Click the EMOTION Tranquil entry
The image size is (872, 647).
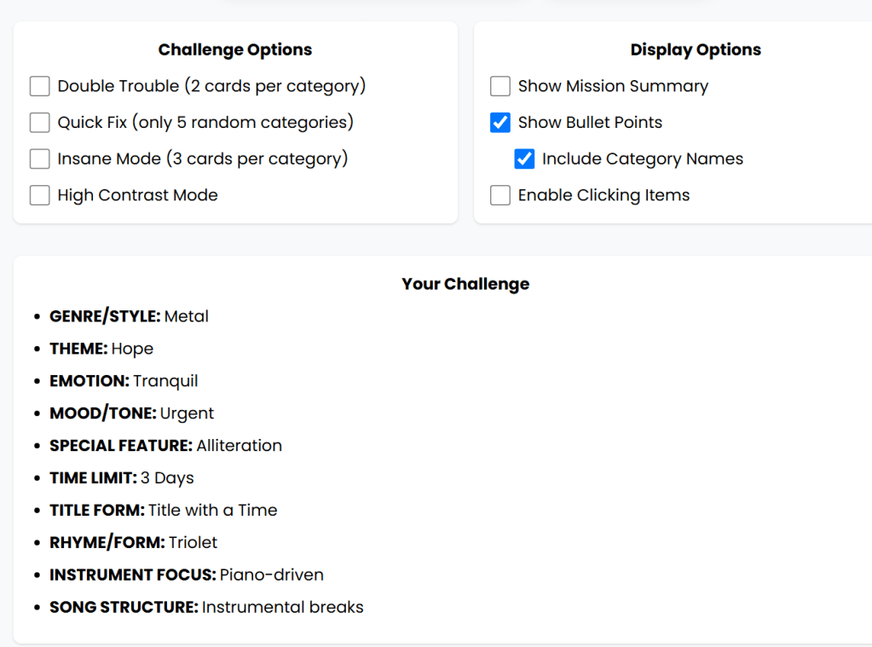coord(124,381)
